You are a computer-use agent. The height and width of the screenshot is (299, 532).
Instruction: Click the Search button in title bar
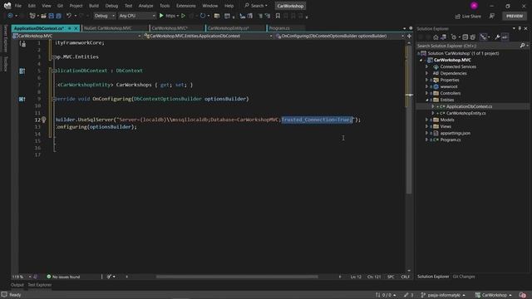[x=256, y=6]
